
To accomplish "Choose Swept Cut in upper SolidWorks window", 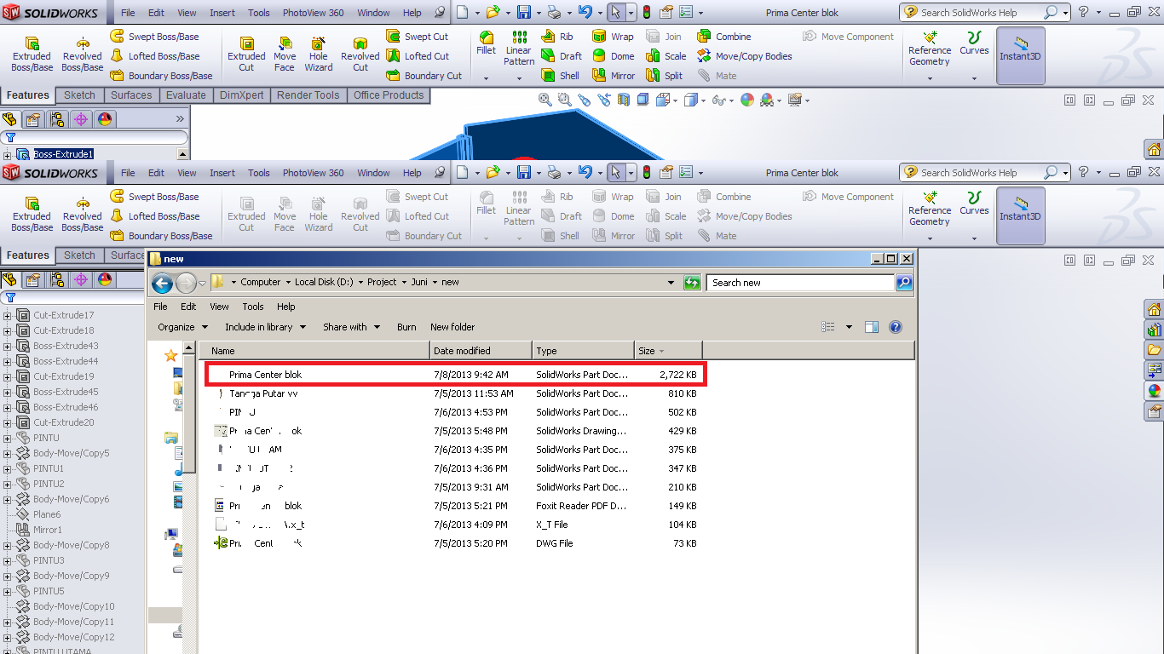I will 418,37.
